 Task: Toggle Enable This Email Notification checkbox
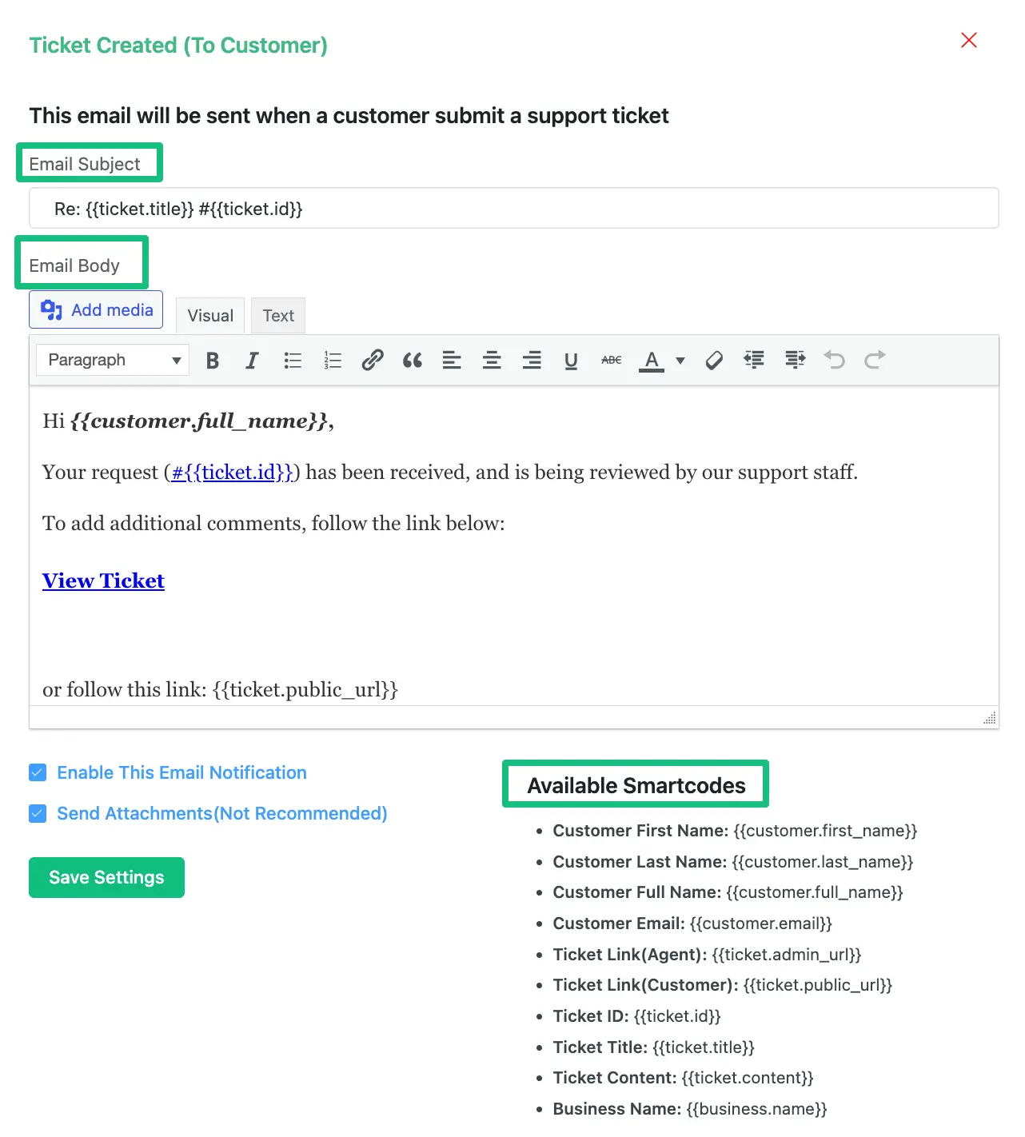[38, 772]
